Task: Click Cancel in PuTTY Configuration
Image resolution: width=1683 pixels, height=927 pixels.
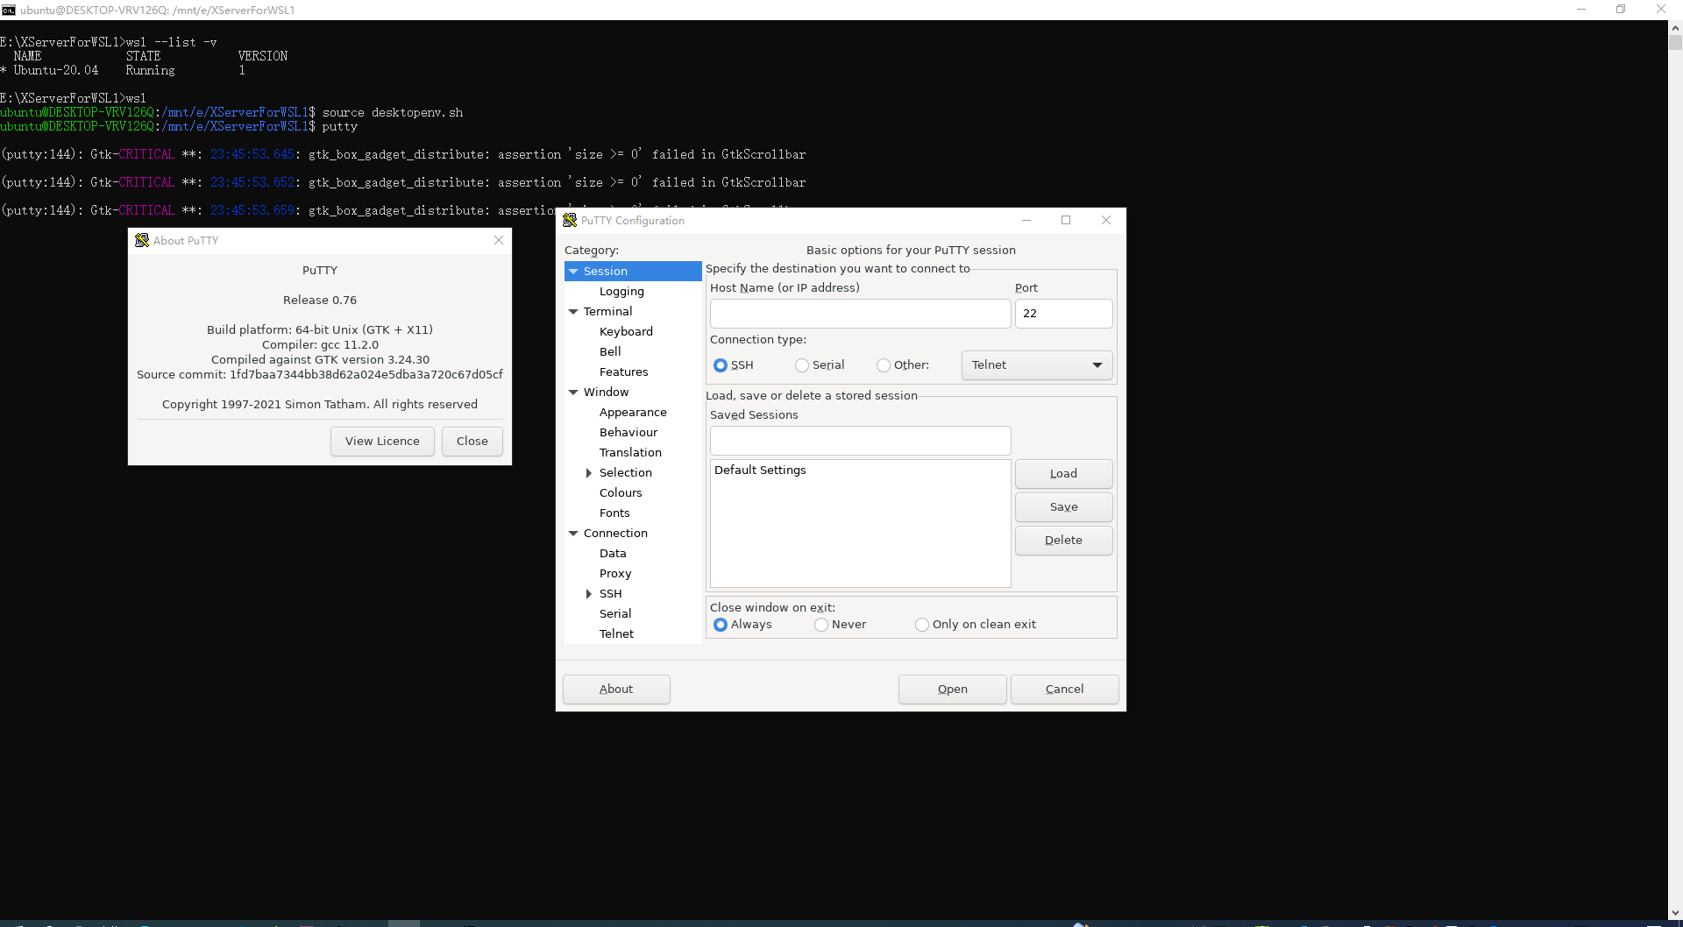Action: point(1064,690)
